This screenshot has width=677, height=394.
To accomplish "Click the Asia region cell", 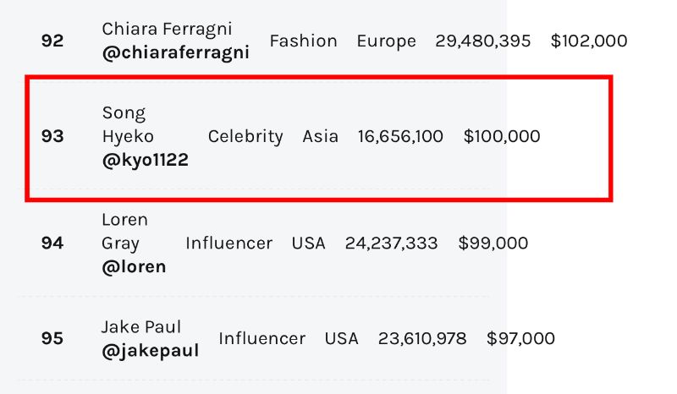I will pos(320,136).
